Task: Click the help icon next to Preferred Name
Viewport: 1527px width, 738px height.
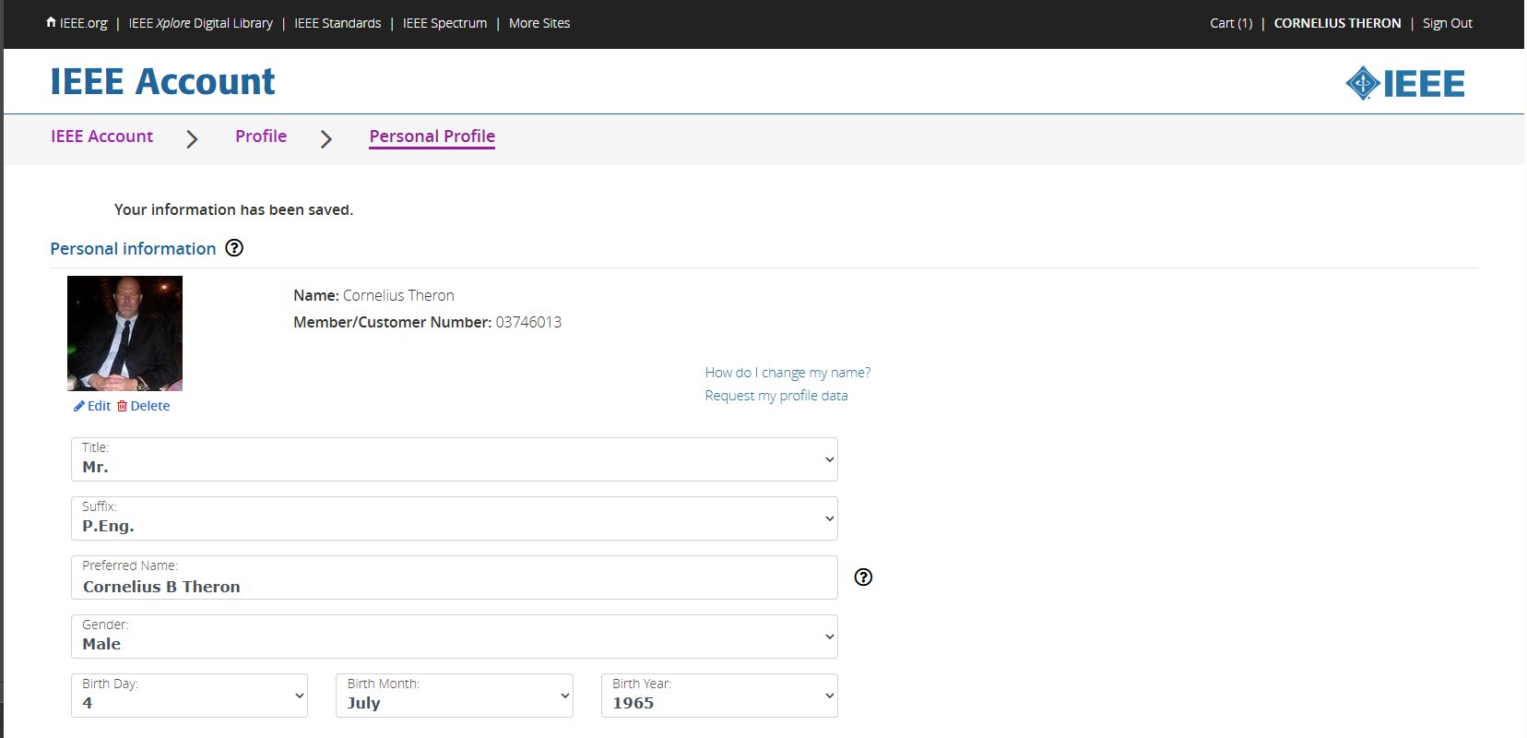Action: point(863,577)
